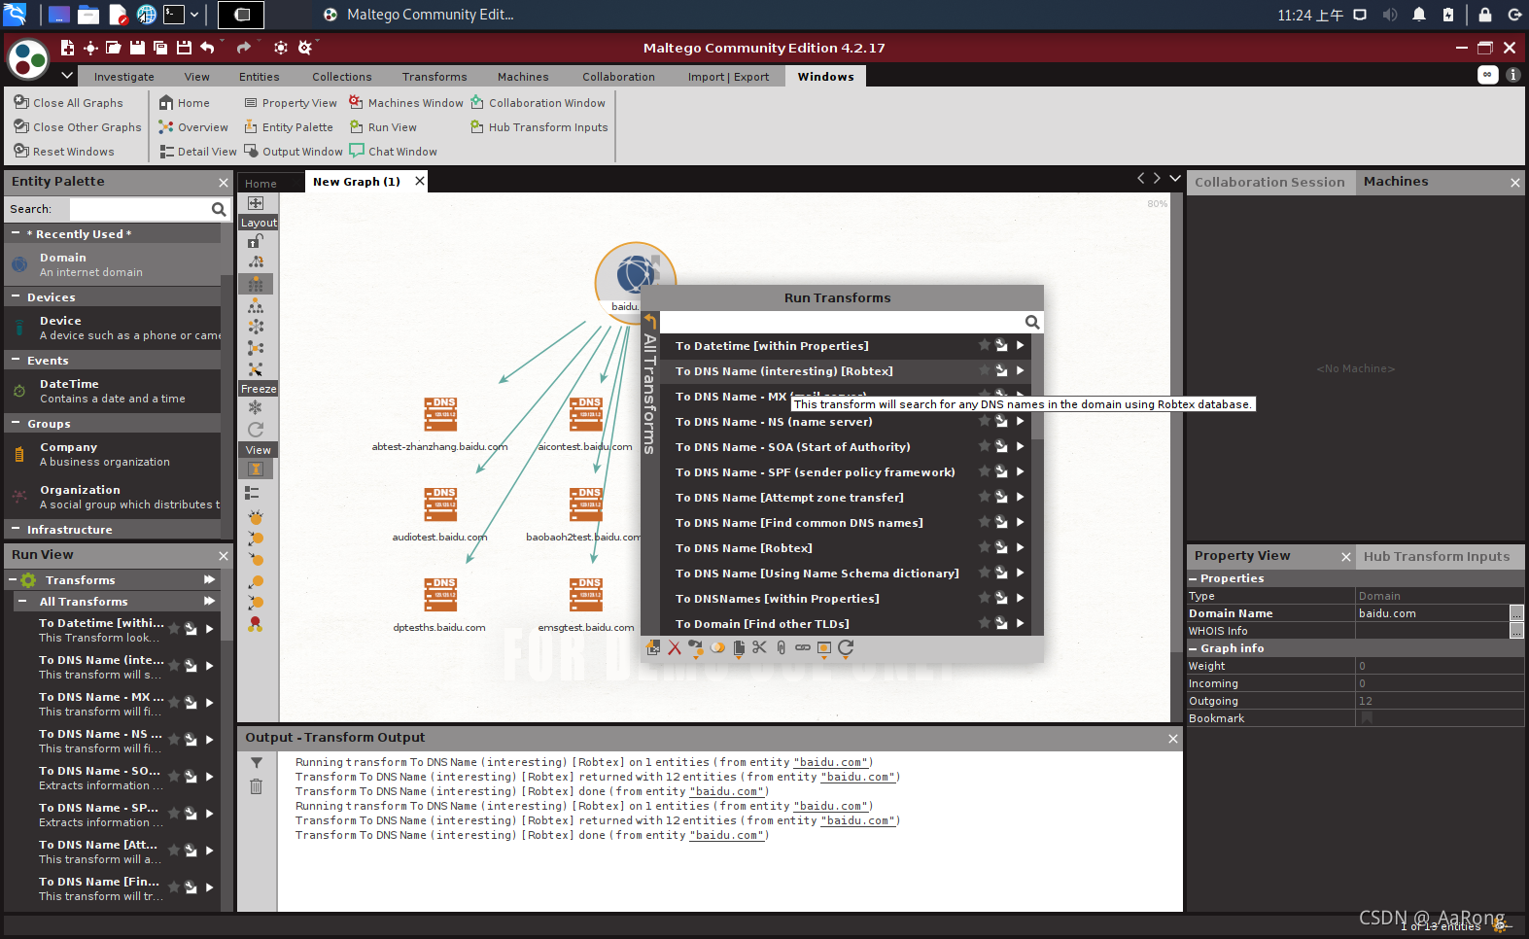Open the Import | Export ribbon tab
The width and height of the screenshot is (1529, 939).
point(728,77)
